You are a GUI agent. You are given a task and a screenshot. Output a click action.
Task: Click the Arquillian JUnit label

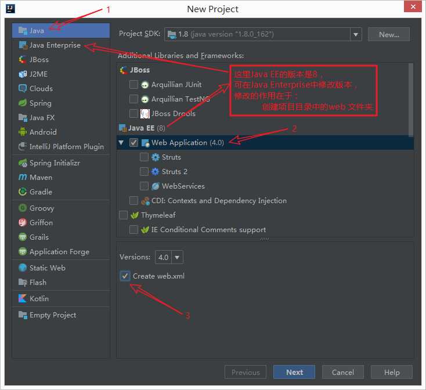176,85
